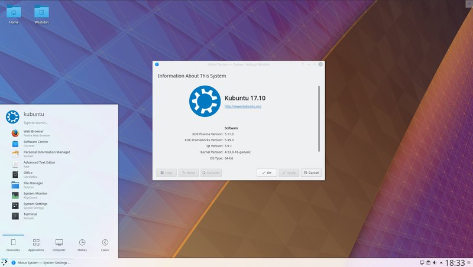This screenshot has height=267, width=473.
Task: Click the application launcher button in taskbar
Action: tap(4, 262)
